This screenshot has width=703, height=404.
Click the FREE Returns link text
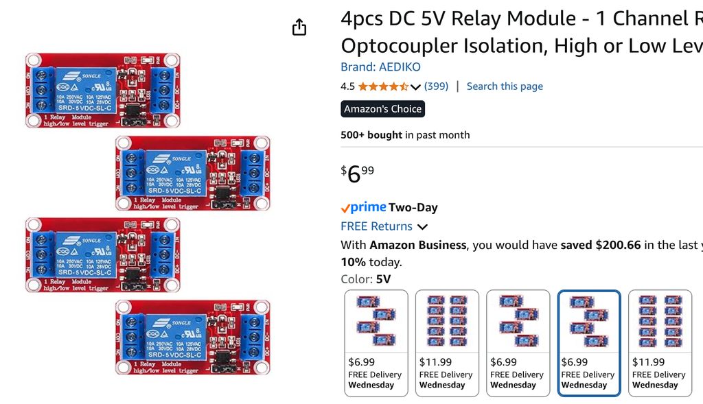coord(376,226)
